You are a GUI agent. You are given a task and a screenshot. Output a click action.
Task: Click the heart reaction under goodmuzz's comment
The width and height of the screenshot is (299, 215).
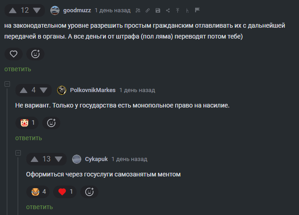[14, 54]
